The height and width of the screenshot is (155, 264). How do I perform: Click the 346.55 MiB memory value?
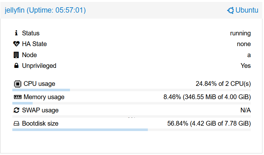200,97
